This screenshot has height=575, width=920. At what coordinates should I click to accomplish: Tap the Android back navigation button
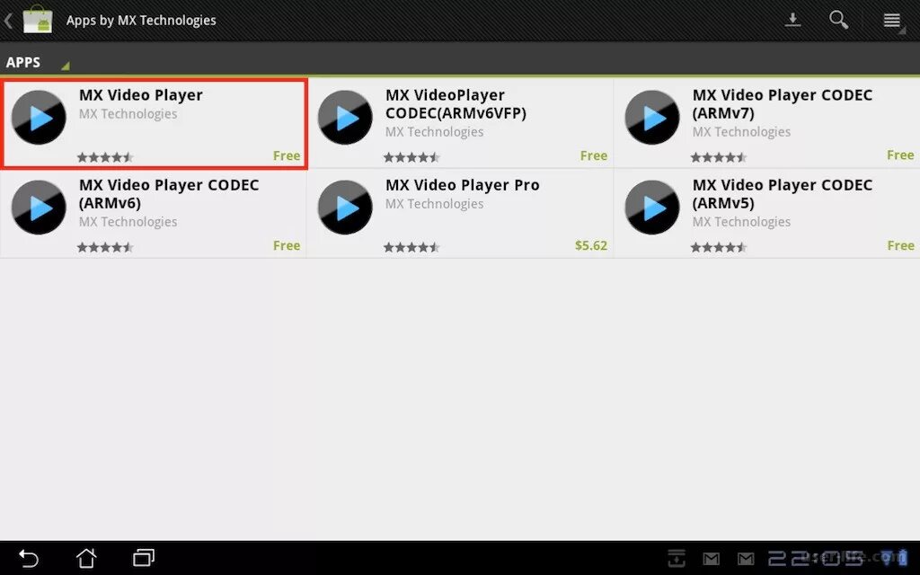[28, 558]
